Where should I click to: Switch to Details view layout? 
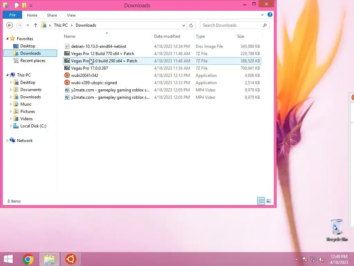click(x=261, y=201)
